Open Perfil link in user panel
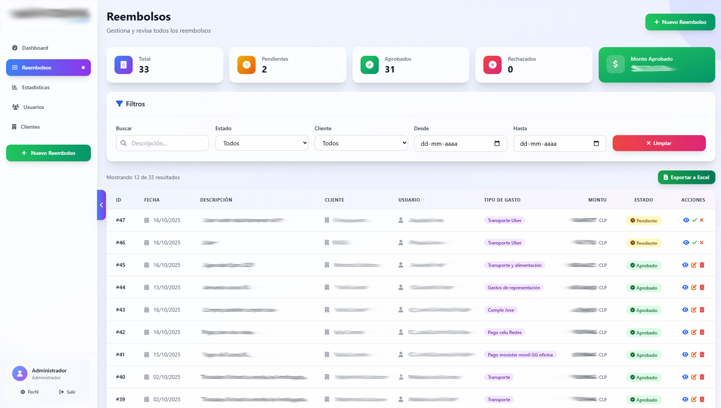The height and width of the screenshot is (408, 721). 30,392
